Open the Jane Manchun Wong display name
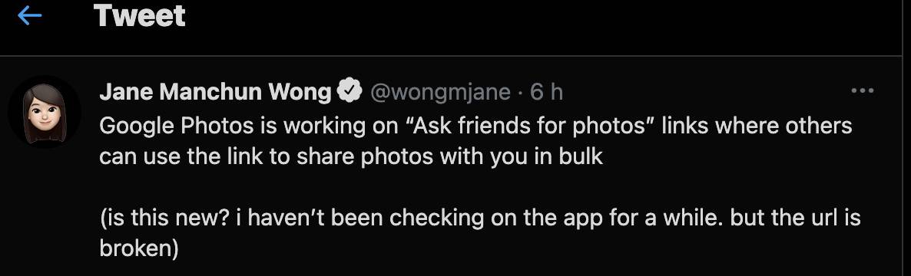This screenshot has width=911, height=276. pyautogui.click(x=216, y=91)
